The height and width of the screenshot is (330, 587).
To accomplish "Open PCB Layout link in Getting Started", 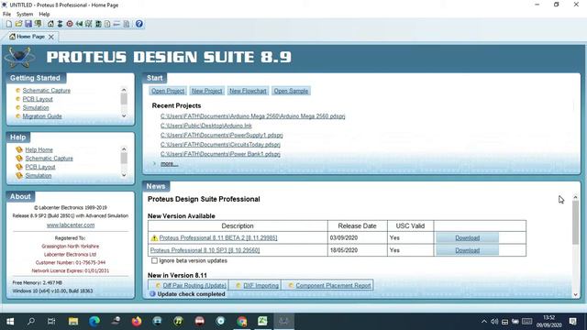I will tap(38, 99).
